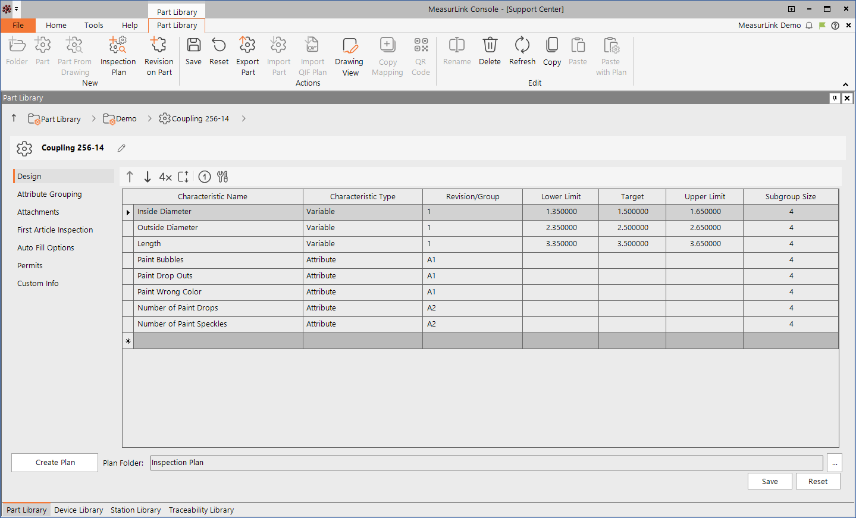
Task: Click the new row asterisk selector
Action: pyautogui.click(x=128, y=341)
